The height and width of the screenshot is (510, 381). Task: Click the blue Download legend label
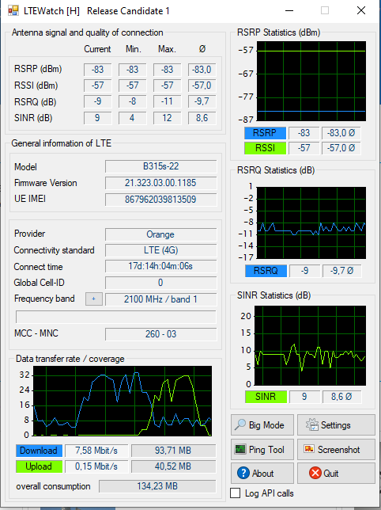tap(39, 451)
